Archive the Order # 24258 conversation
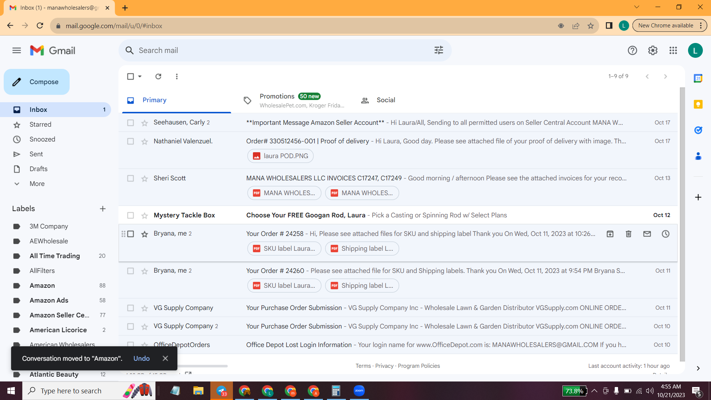This screenshot has height=400, width=711. tap(610, 234)
